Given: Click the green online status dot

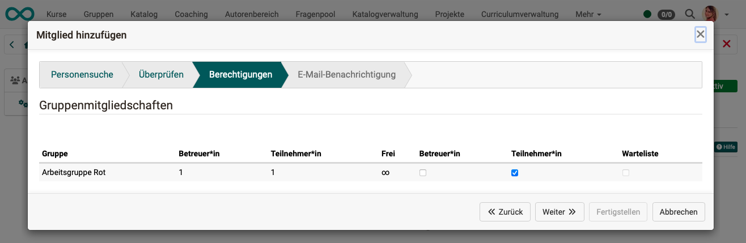Looking at the screenshot, I should tap(647, 14).
